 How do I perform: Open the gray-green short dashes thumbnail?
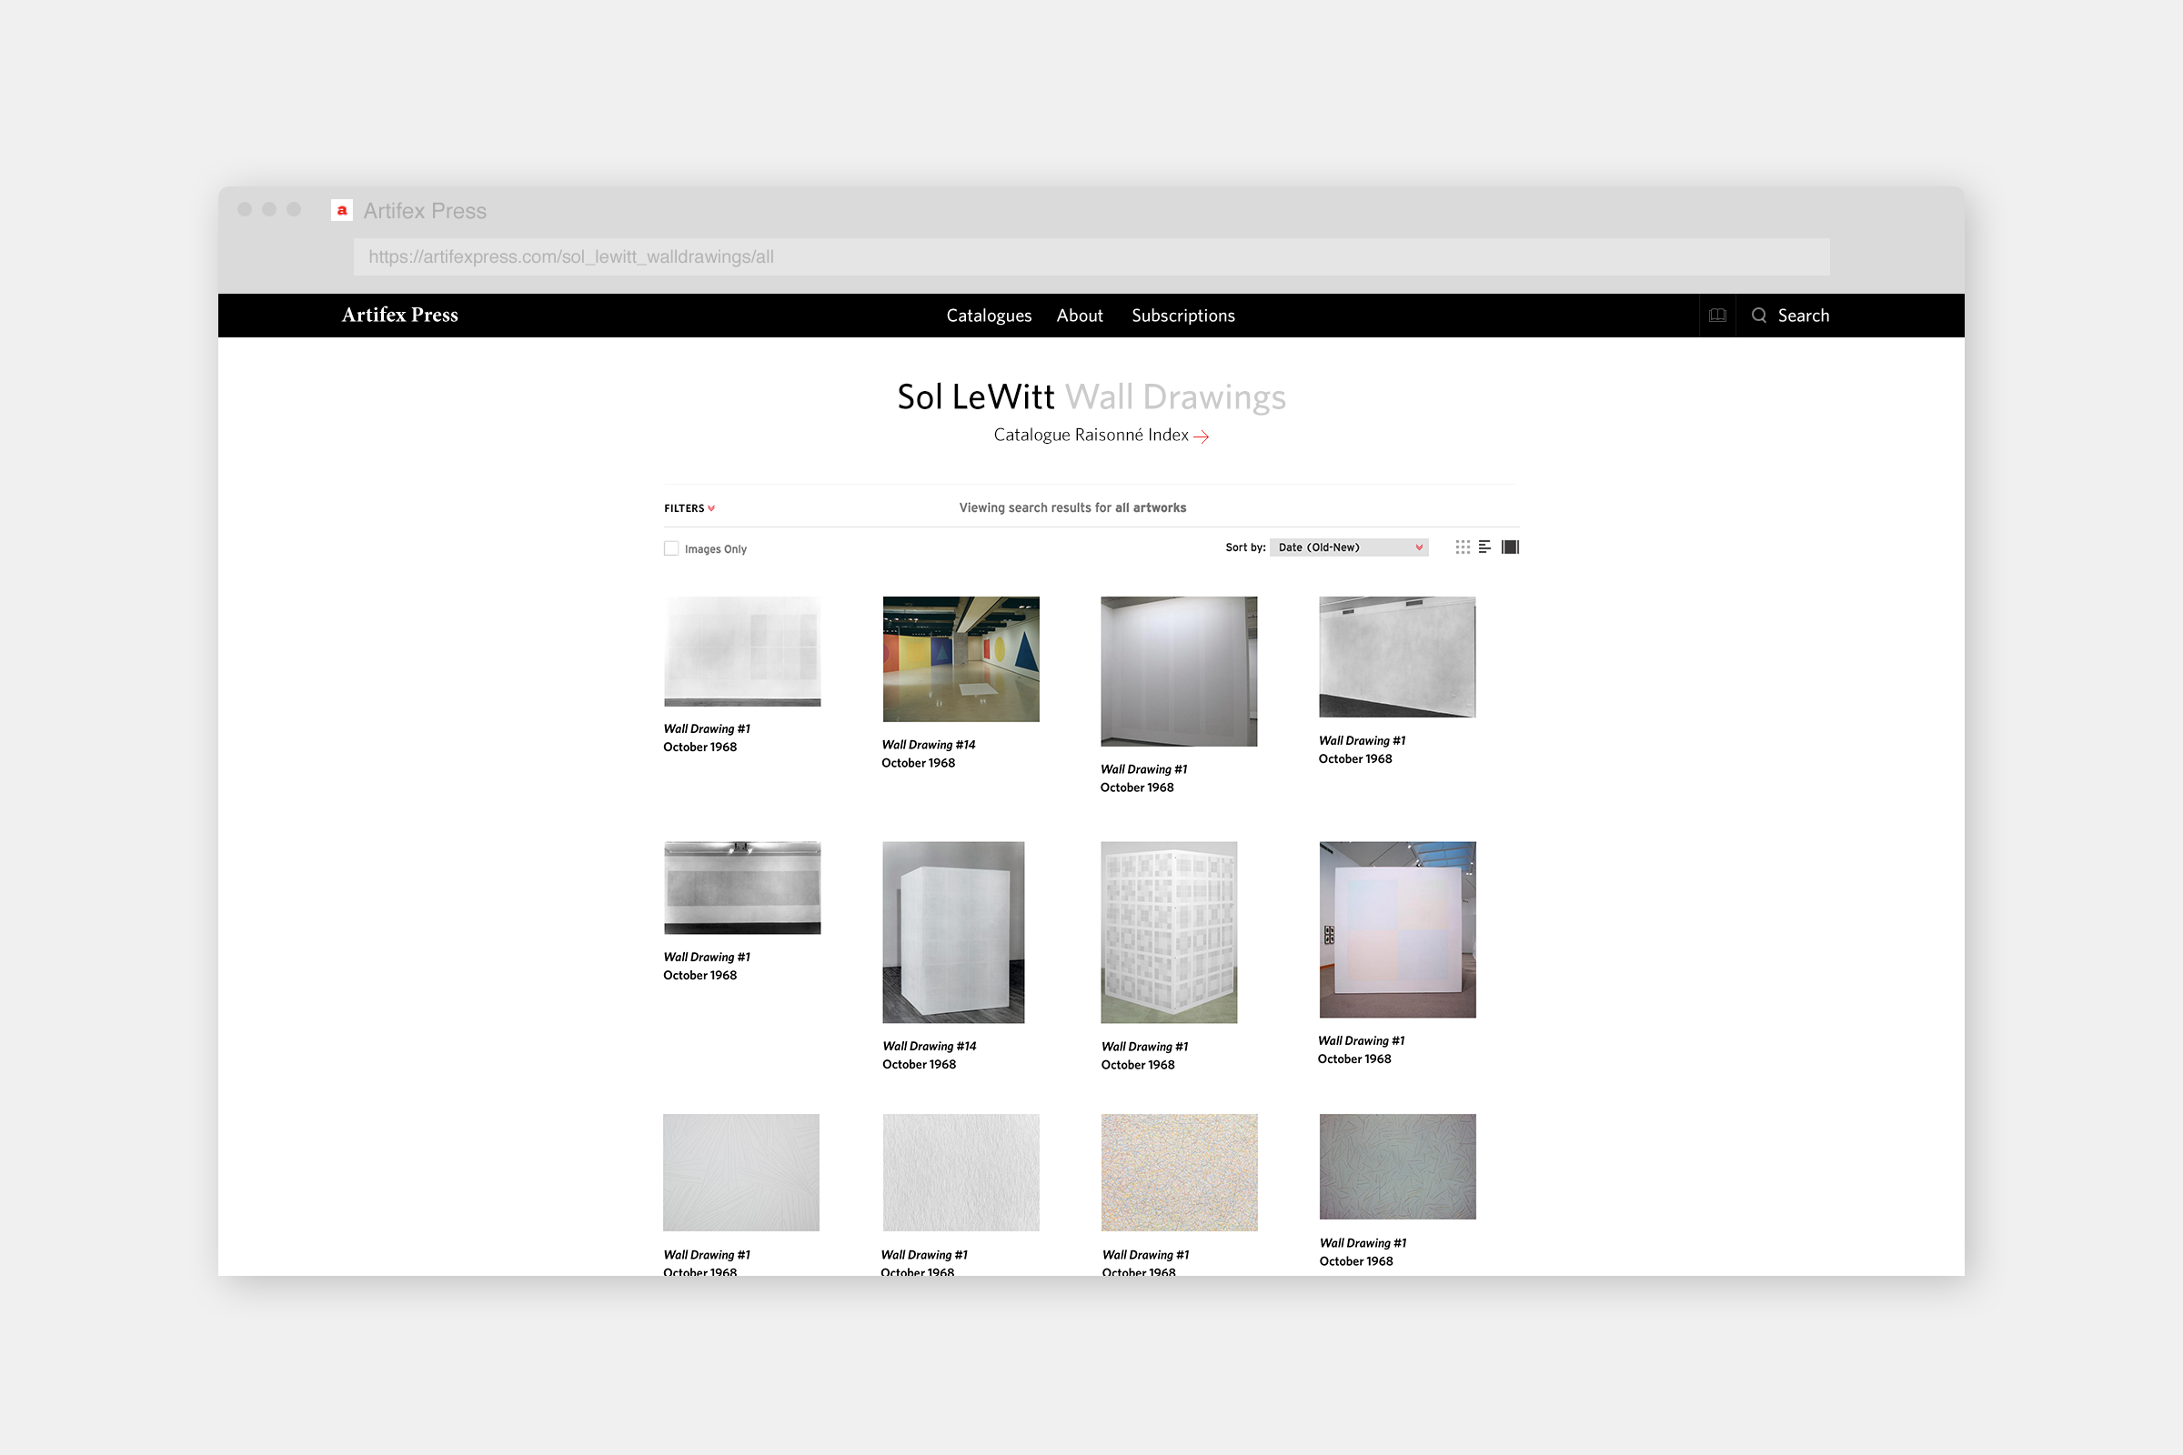coord(1397,1167)
